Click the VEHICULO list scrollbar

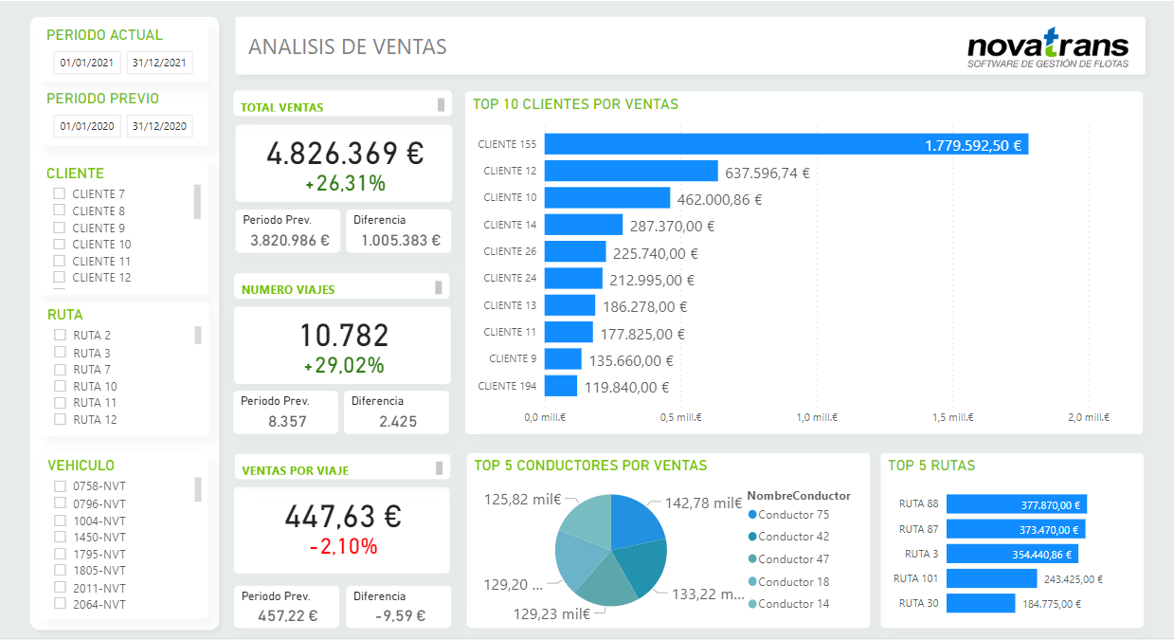(x=198, y=489)
